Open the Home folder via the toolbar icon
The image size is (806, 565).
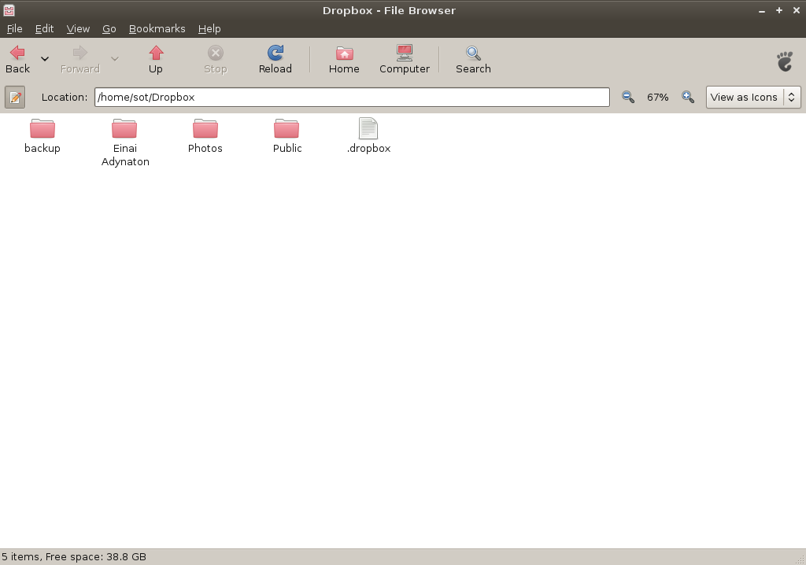pos(344,59)
